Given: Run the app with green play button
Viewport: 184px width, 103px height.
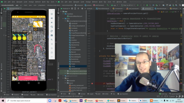Looking at the screenshot, I should (138, 5).
